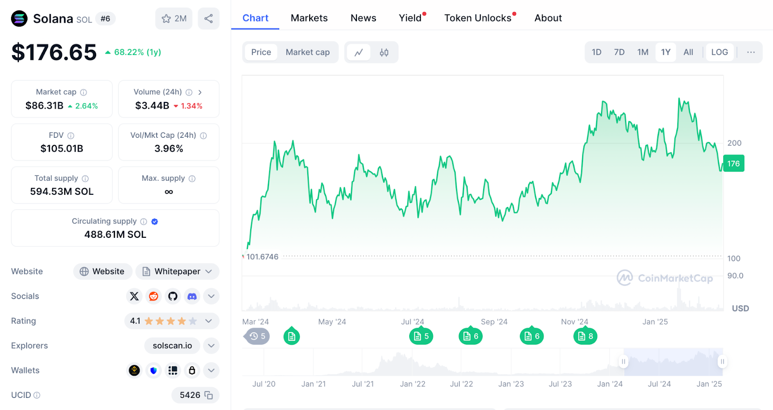This screenshot has width=773, height=410.
Task: Copy the UCID 5426 value
Action: 209,395
